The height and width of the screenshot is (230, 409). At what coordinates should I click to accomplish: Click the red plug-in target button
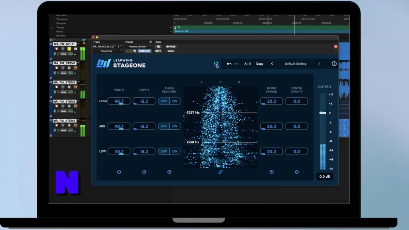[x=336, y=47]
